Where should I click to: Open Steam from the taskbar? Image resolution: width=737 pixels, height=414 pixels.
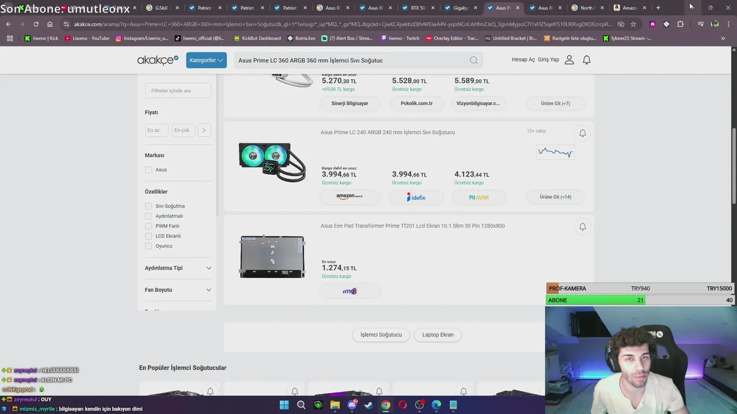[368, 405]
